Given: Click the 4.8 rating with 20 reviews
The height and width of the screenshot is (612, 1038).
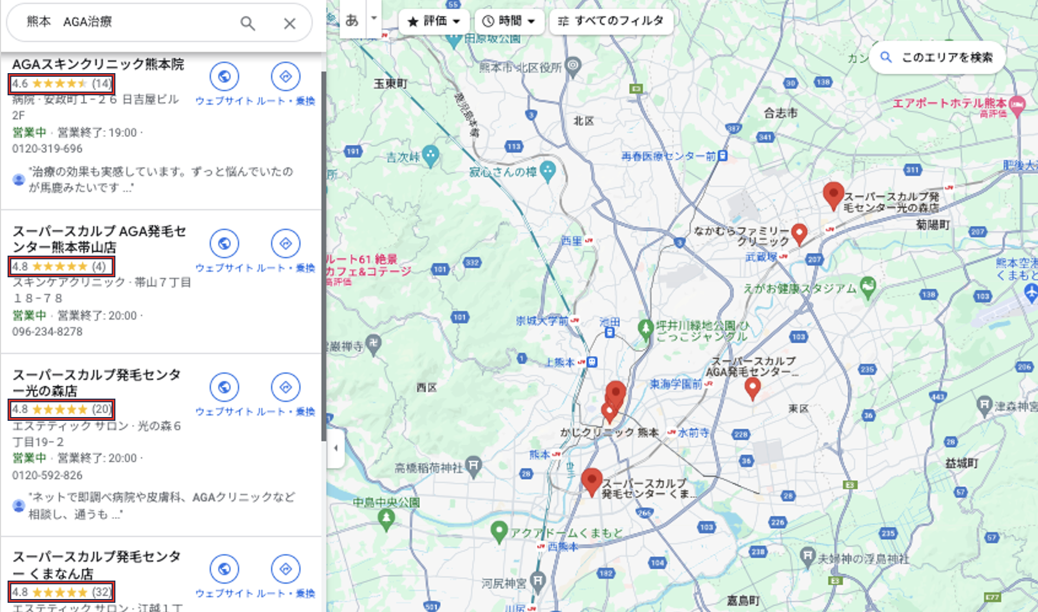Looking at the screenshot, I should 61,409.
